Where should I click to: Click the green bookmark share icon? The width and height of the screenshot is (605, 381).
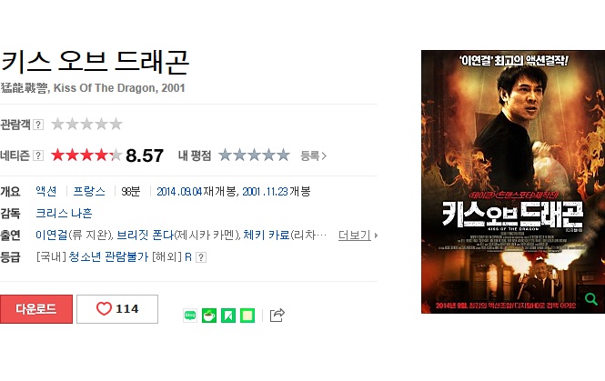click(x=228, y=316)
